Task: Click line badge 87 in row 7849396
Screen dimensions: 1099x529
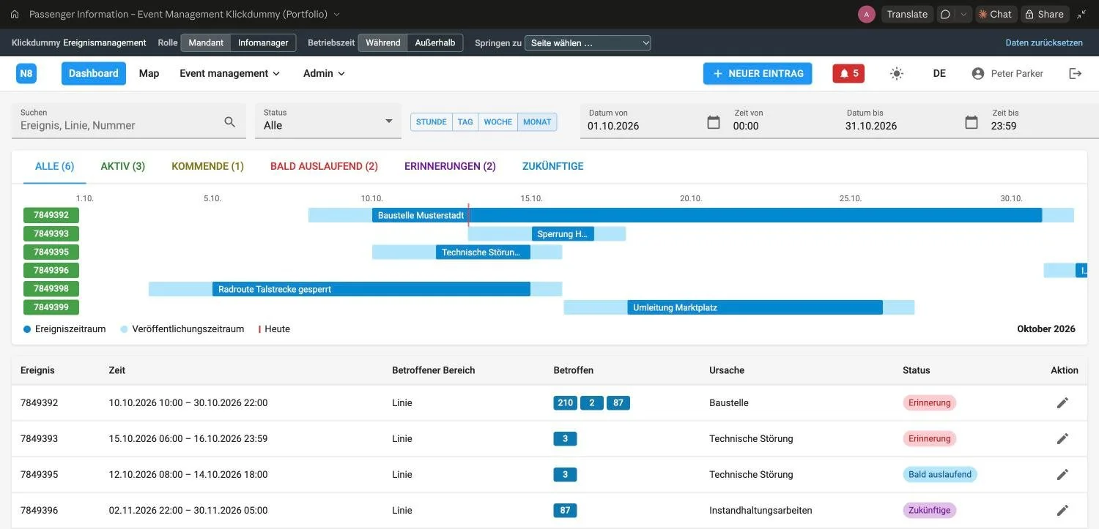Action: pos(566,510)
